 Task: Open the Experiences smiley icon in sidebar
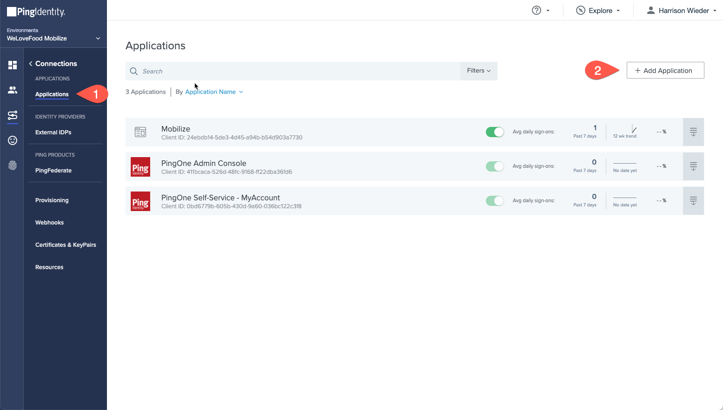tap(13, 140)
